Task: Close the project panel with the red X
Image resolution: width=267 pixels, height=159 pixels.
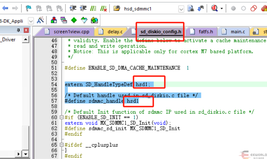Action: click(x=26, y=30)
